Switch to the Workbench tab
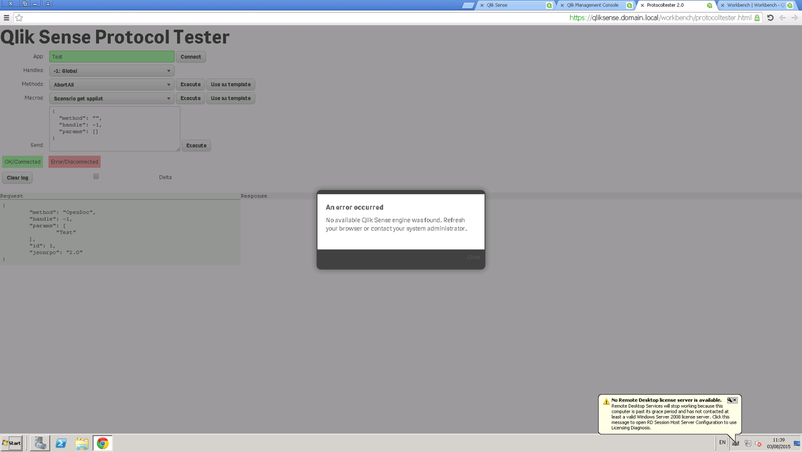 click(756, 5)
